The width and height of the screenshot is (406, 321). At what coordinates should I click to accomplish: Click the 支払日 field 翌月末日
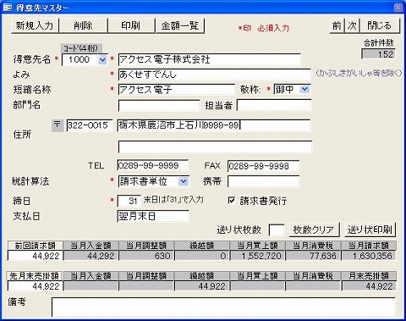pos(153,216)
